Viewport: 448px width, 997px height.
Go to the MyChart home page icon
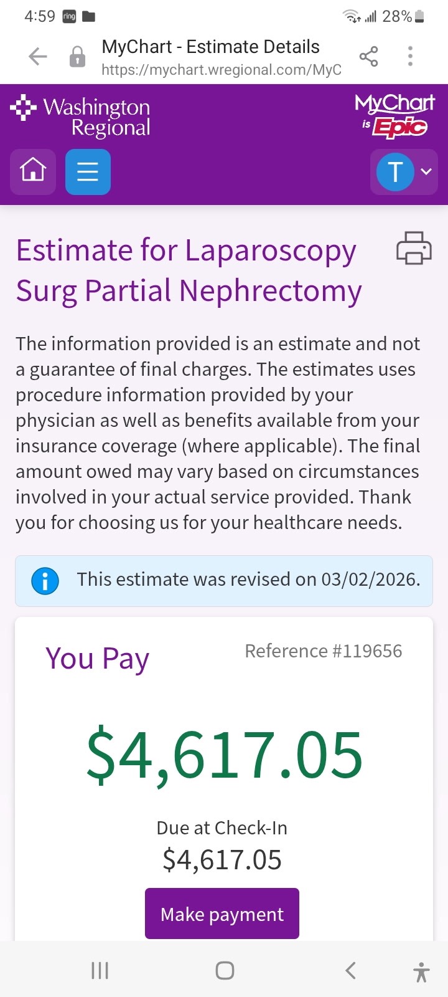(x=33, y=171)
